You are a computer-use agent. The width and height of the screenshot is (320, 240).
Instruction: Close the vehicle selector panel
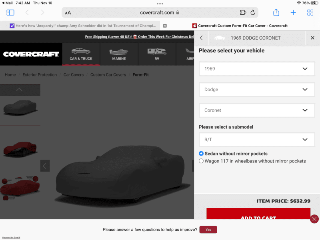pos(312,38)
